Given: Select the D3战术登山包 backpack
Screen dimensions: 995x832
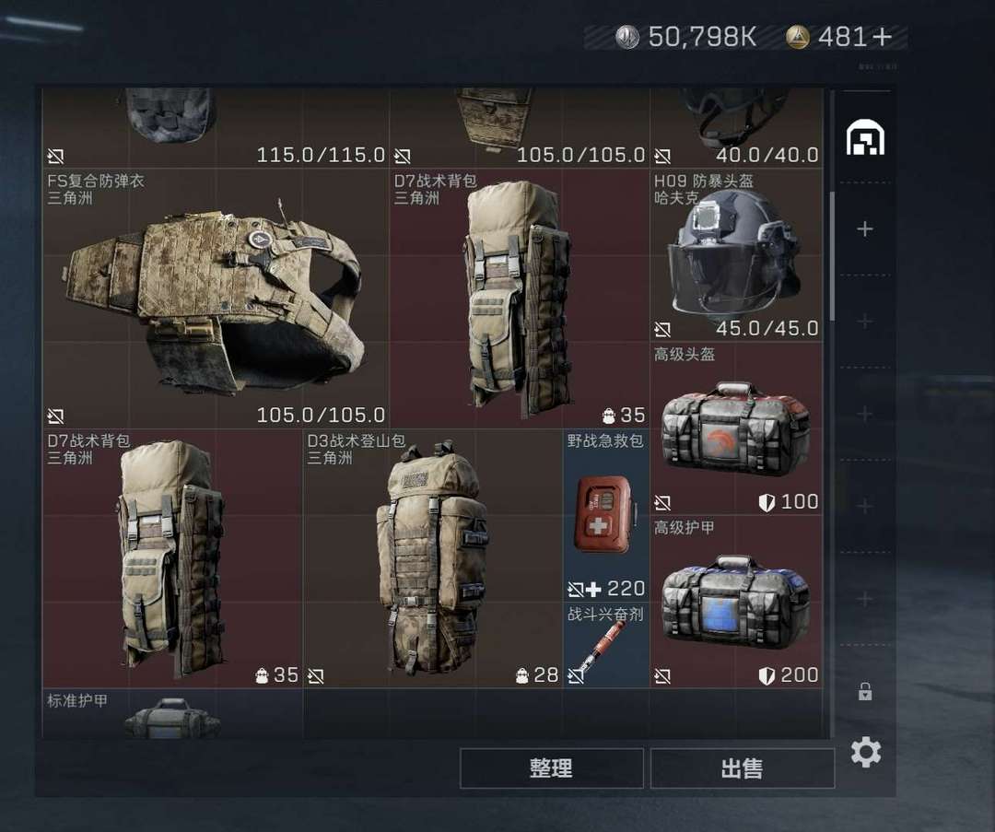Looking at the screenshot, I should (433, 558).
